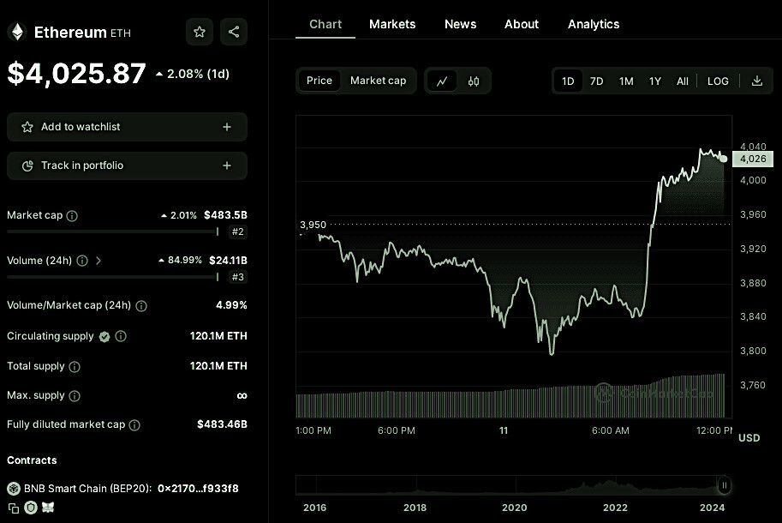Click the 4,026 current price tag on the axis
782x523 pixels.
753,159
